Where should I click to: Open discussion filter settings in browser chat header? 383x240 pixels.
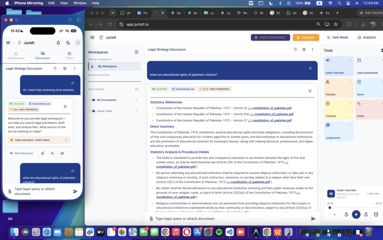[304, 50]
